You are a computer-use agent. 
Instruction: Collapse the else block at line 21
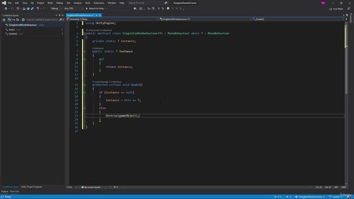click(84, 108)
